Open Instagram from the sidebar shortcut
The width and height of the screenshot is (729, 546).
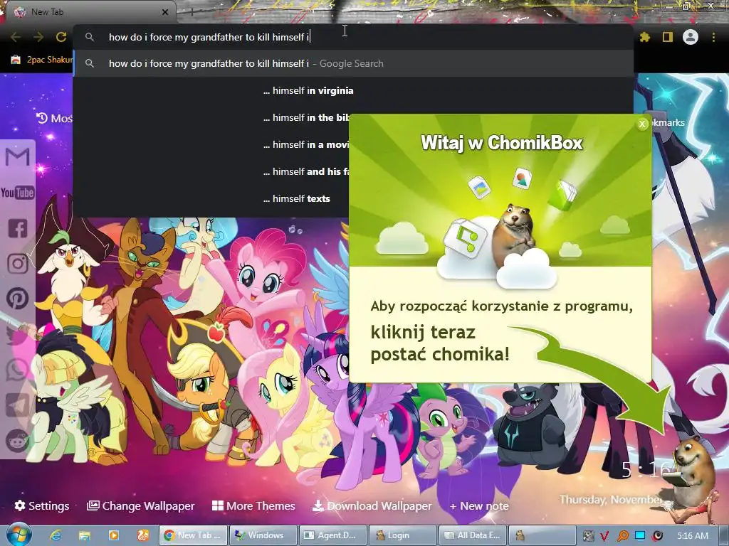[x=18, y=264]
